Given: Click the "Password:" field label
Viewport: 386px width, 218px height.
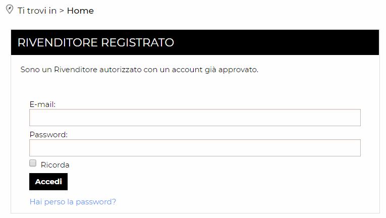Looking at the screenshot, I should point(48,135).
